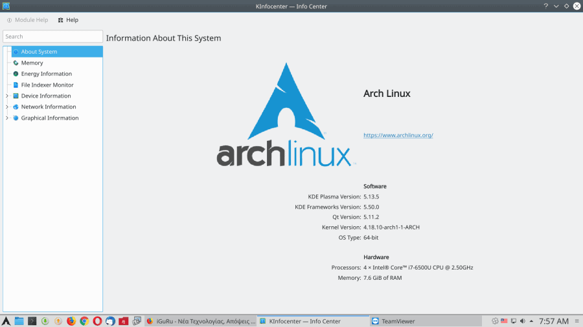
Task: Click the About System info icon
Action: 16,52
